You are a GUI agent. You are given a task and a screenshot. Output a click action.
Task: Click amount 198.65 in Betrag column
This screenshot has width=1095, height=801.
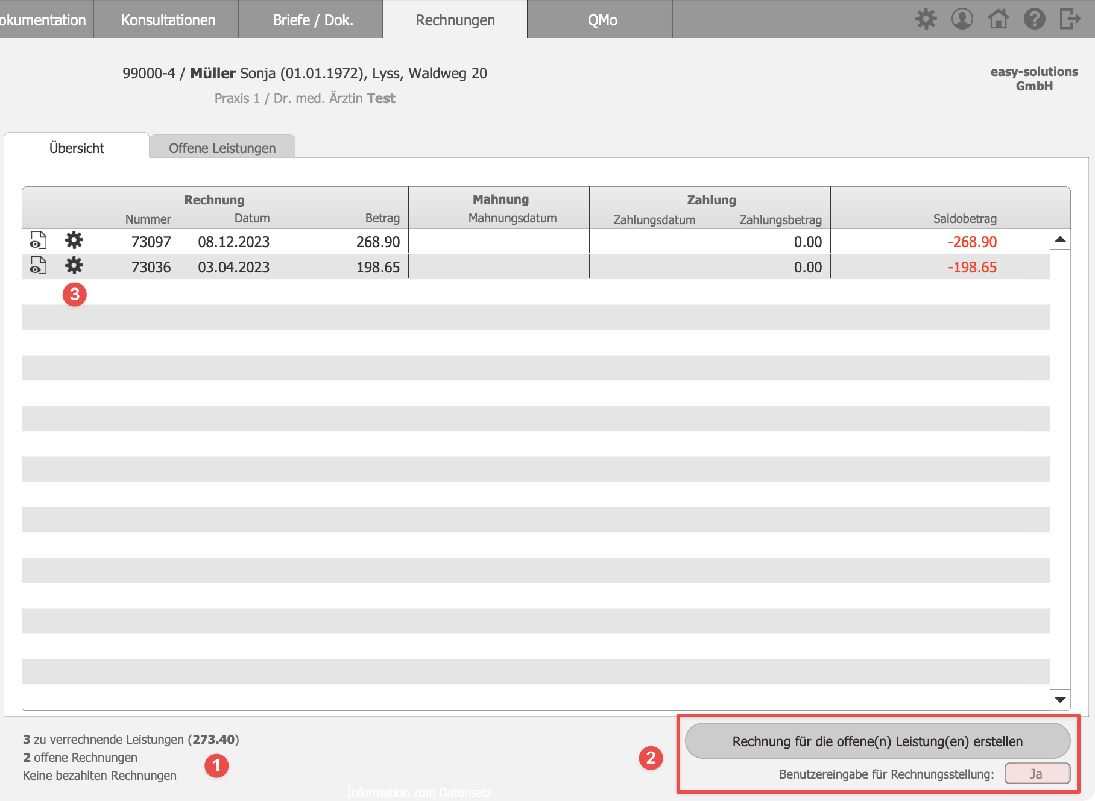377,267
